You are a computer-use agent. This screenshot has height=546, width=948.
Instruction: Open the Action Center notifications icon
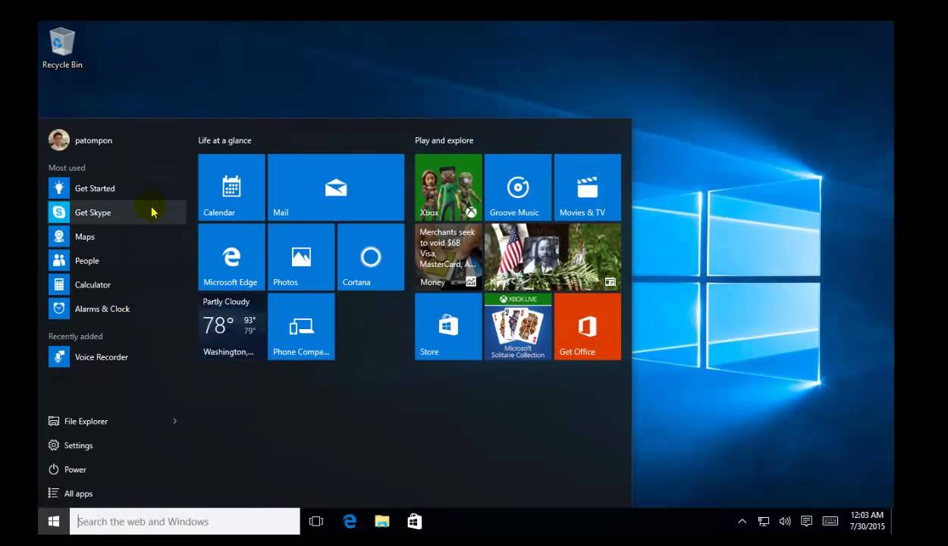(806, 522)
